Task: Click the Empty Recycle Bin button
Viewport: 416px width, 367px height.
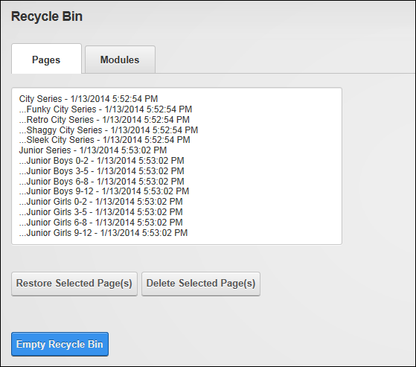Action: pyautogui.click(x=60, y=344)
